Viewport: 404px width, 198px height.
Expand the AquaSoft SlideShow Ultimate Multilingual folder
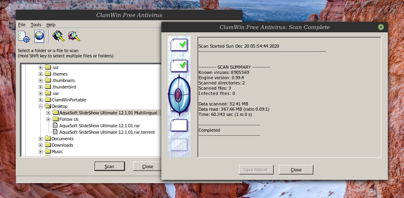(x=49, y=113)
